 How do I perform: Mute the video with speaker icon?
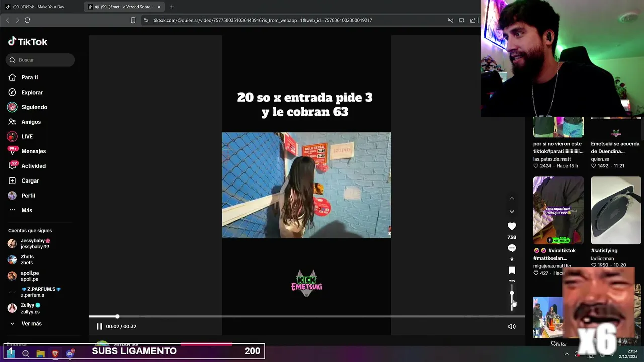point(512,326)
